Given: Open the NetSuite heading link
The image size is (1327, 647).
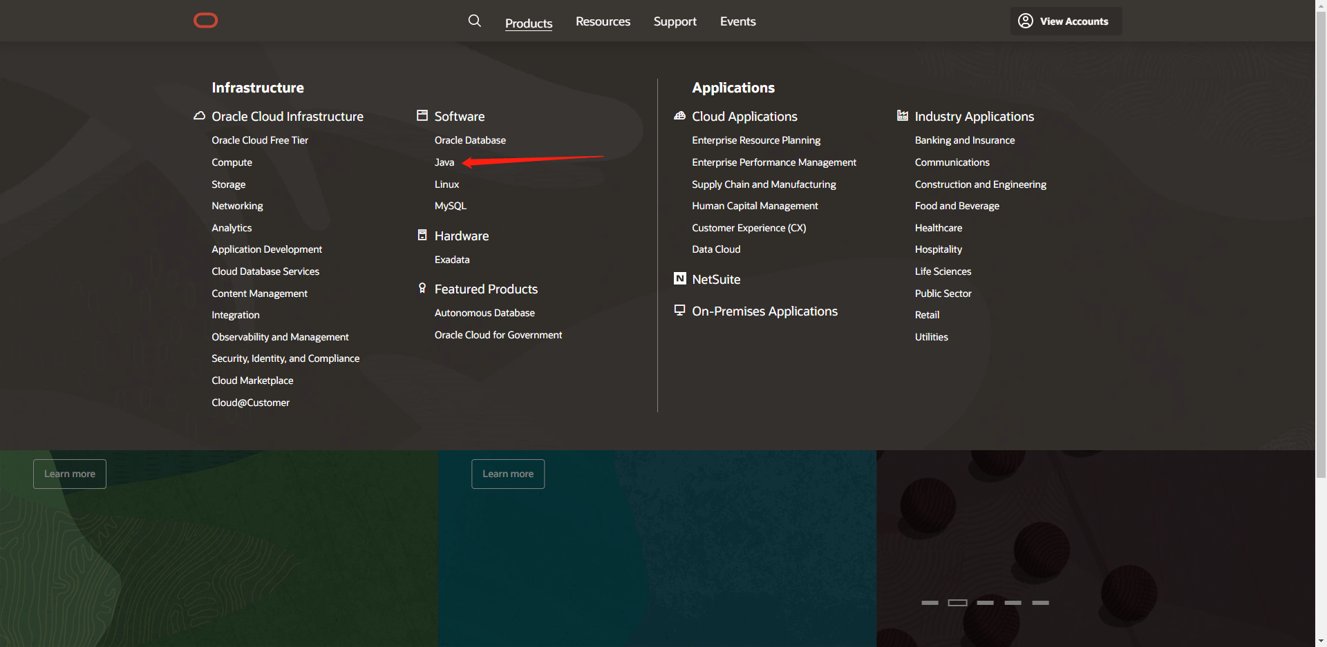Looking at the screenshot, I should [716, 280].
